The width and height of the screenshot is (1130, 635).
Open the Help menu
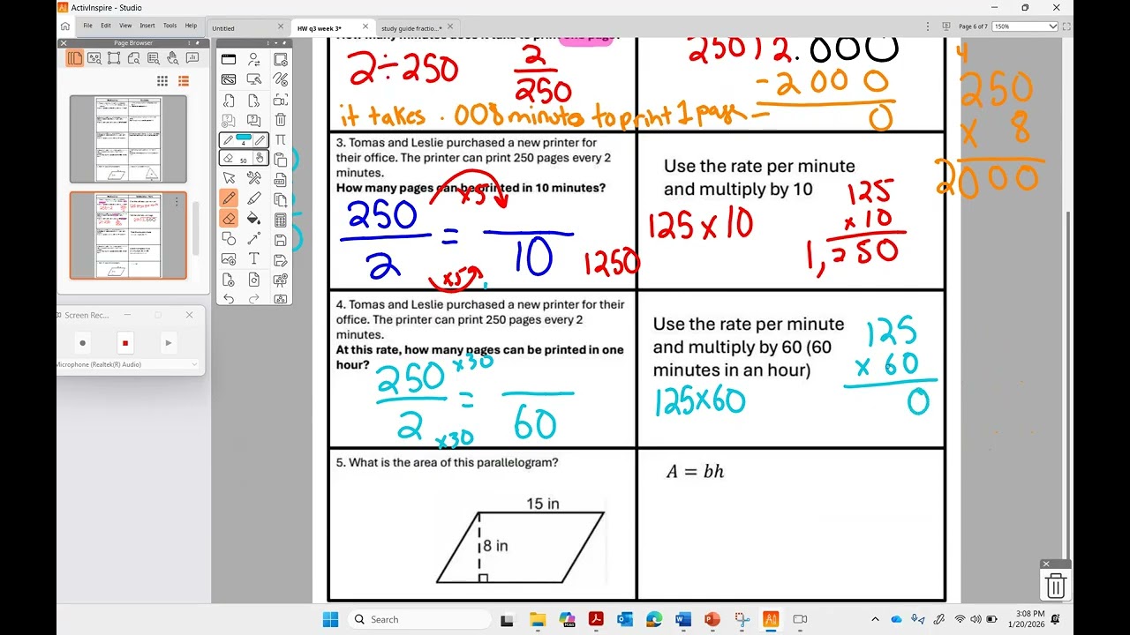191,26
